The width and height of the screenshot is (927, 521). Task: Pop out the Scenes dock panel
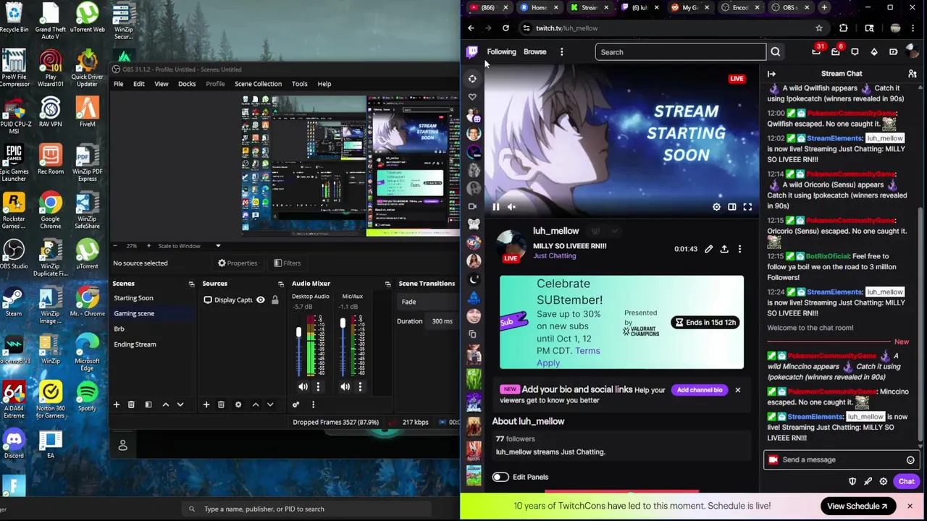pyautogui.click(x=191, y=284)
